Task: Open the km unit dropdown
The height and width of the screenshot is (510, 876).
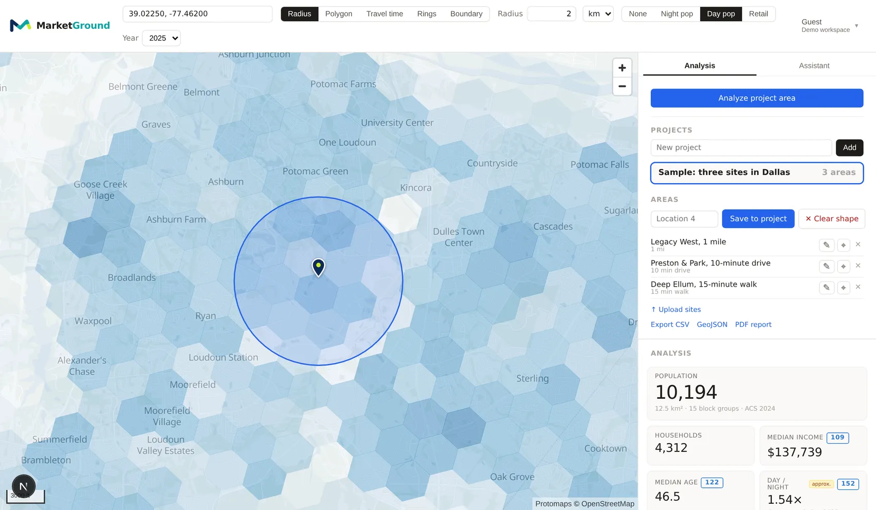Action: click(598, 14)
